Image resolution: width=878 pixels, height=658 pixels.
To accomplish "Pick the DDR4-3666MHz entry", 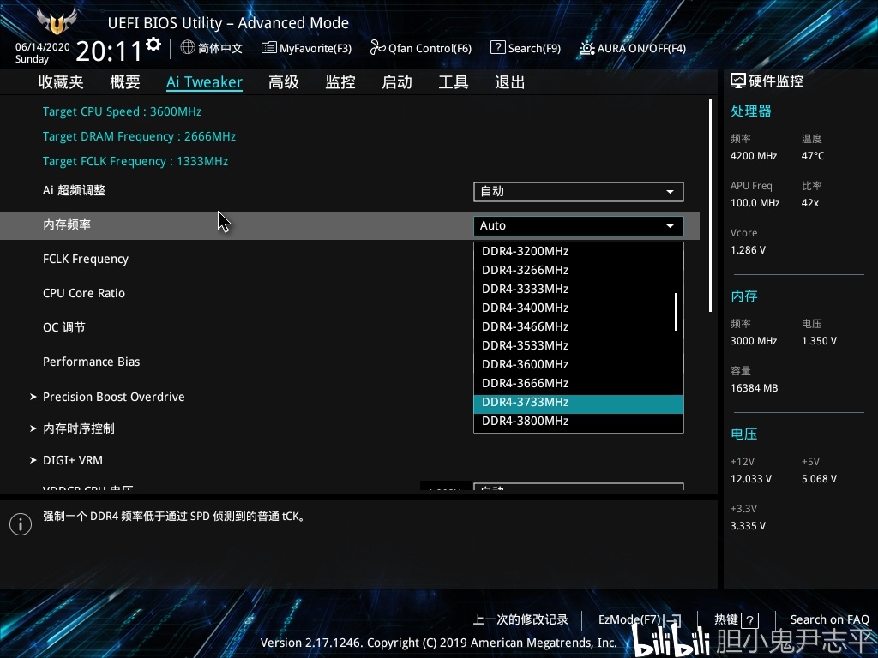I will [579, 383].
